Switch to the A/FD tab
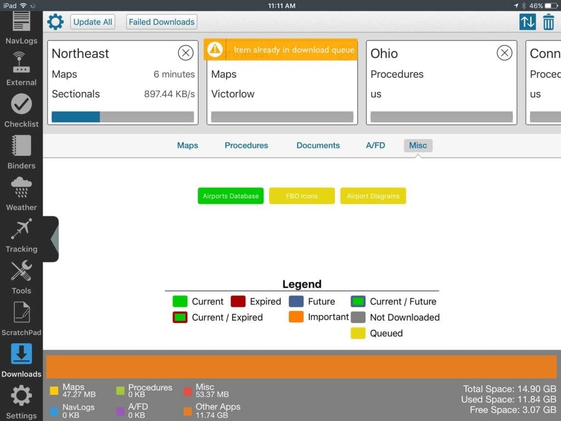Screen dimensions: 561x421 (x=375, y=145)
